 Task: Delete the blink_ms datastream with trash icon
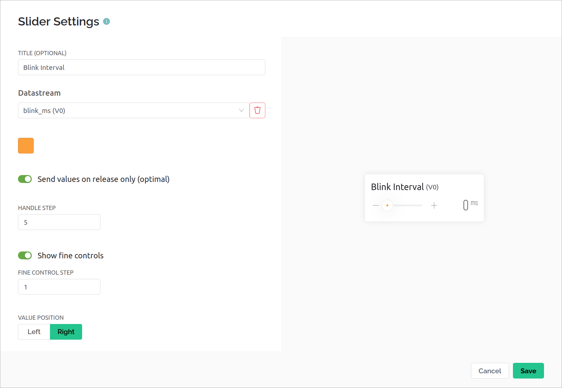(257, 110)
